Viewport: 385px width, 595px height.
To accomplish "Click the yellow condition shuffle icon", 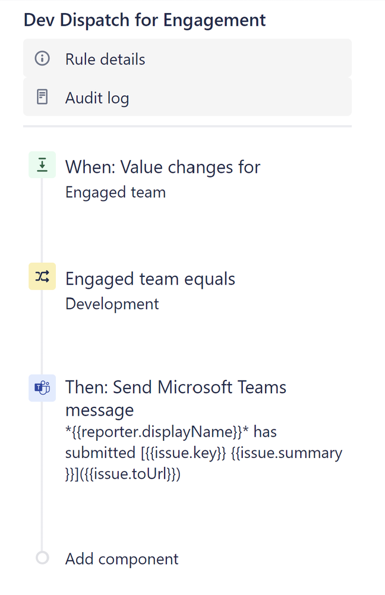I will coord(42,276).
